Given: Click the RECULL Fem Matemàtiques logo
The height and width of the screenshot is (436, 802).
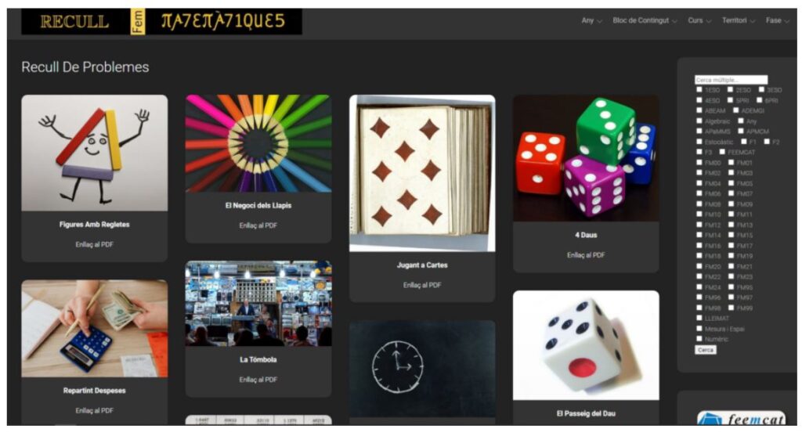Looking at the screenshot, I should point(161,21).
